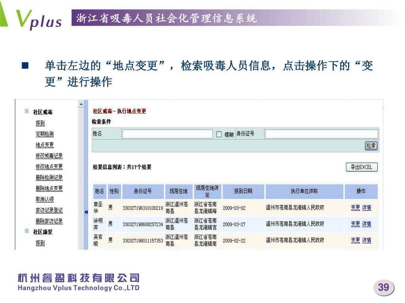Open 报到 under 社区康复
This screenshot has width=405, height=303.
(40, 243)
